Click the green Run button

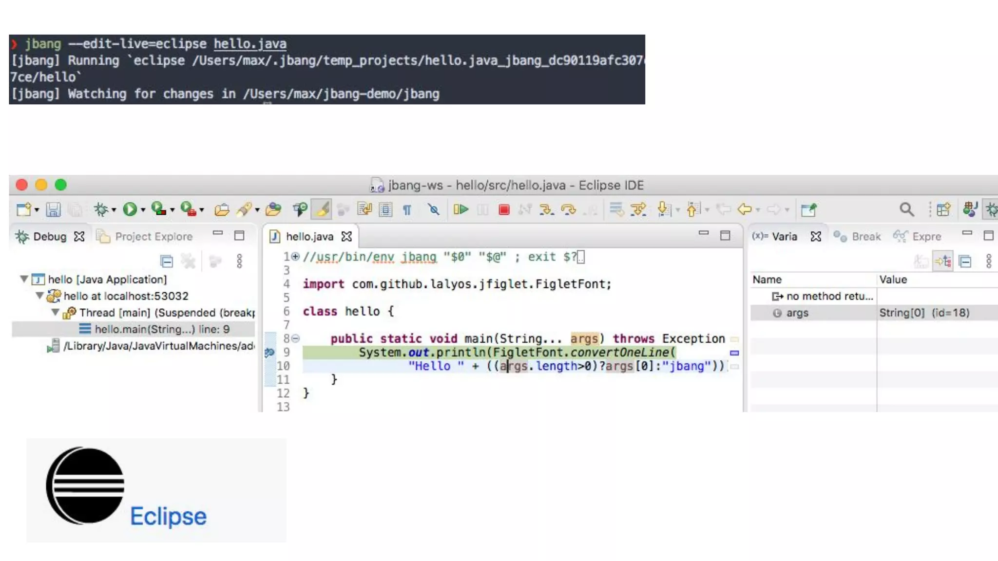(130, 209)
